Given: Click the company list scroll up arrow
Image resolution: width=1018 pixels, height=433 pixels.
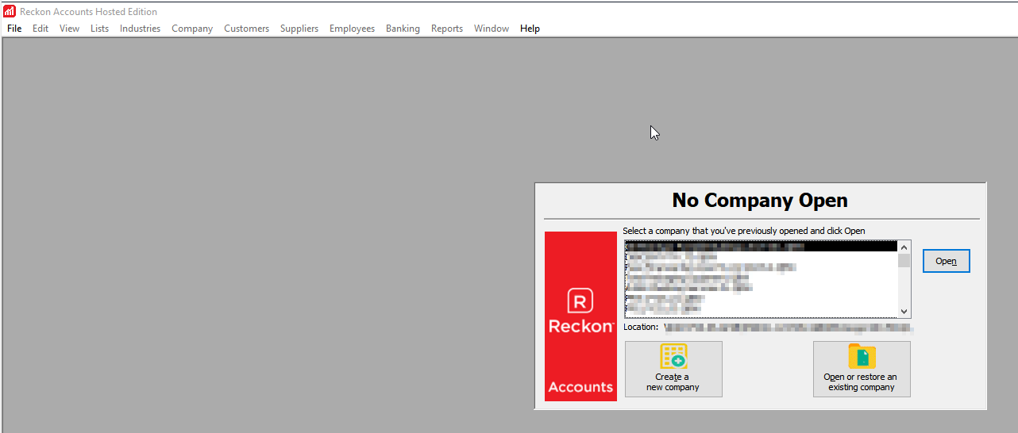Looking at the screenshot, I should [904, 247].
